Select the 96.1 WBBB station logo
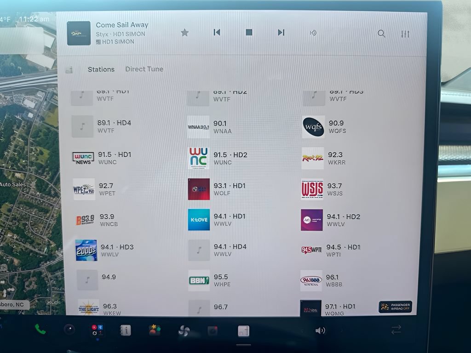The width and height of the screenshot is (471, 353). [x=311, y=280]
